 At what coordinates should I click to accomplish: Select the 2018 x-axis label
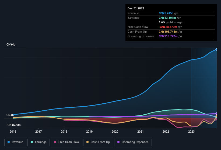[x=64, y=132]
